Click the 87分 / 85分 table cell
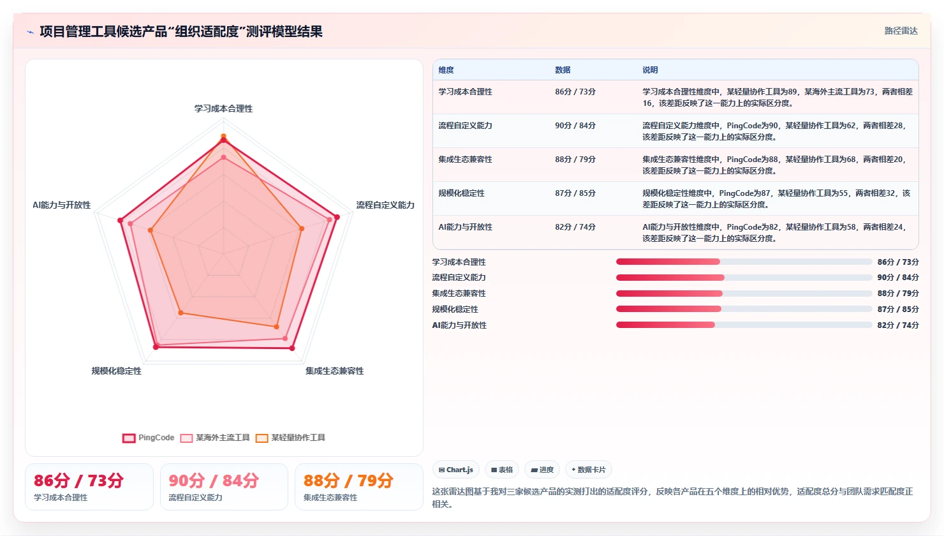 (x=575, y=193)
